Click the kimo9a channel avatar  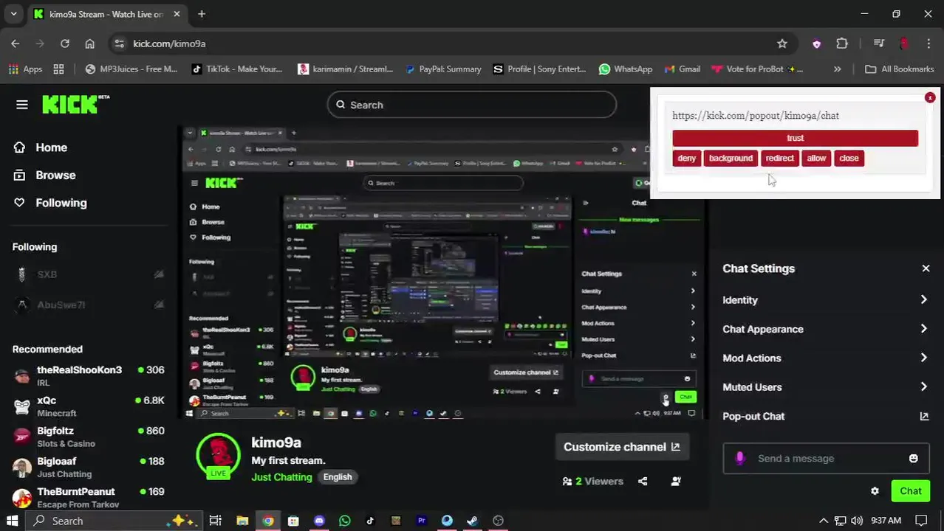point(218,455)
